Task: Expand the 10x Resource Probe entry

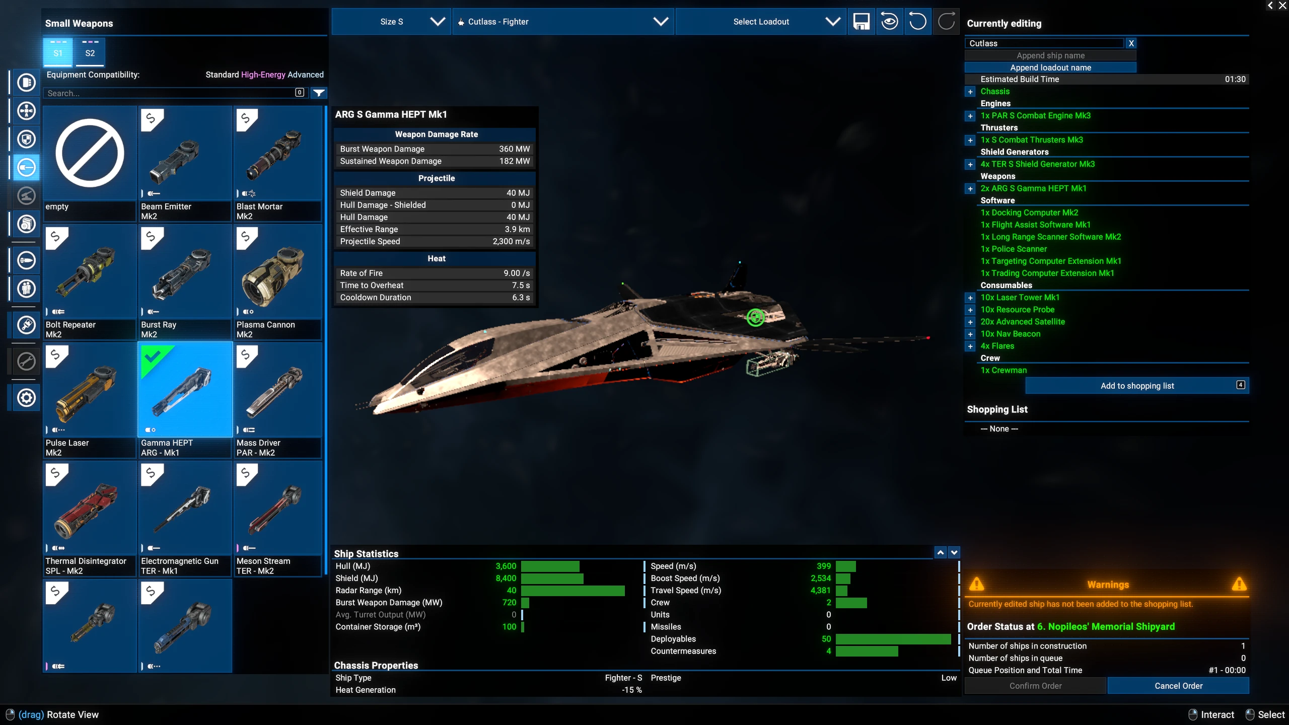Action: point(970,310)
